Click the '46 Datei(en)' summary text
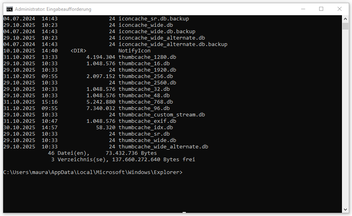Screen dimensions: 352x216 tap(69, 153)
